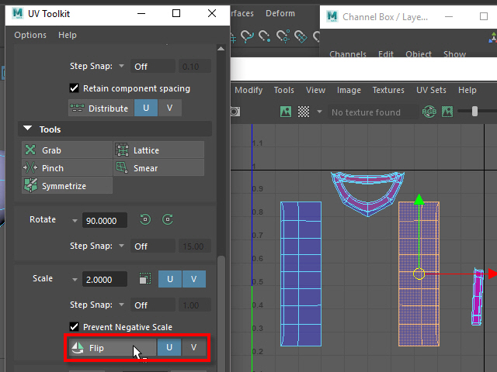Uncheck Prevent Negative Scale
Screen dimensions: 497x372
(x=75, y=327)
